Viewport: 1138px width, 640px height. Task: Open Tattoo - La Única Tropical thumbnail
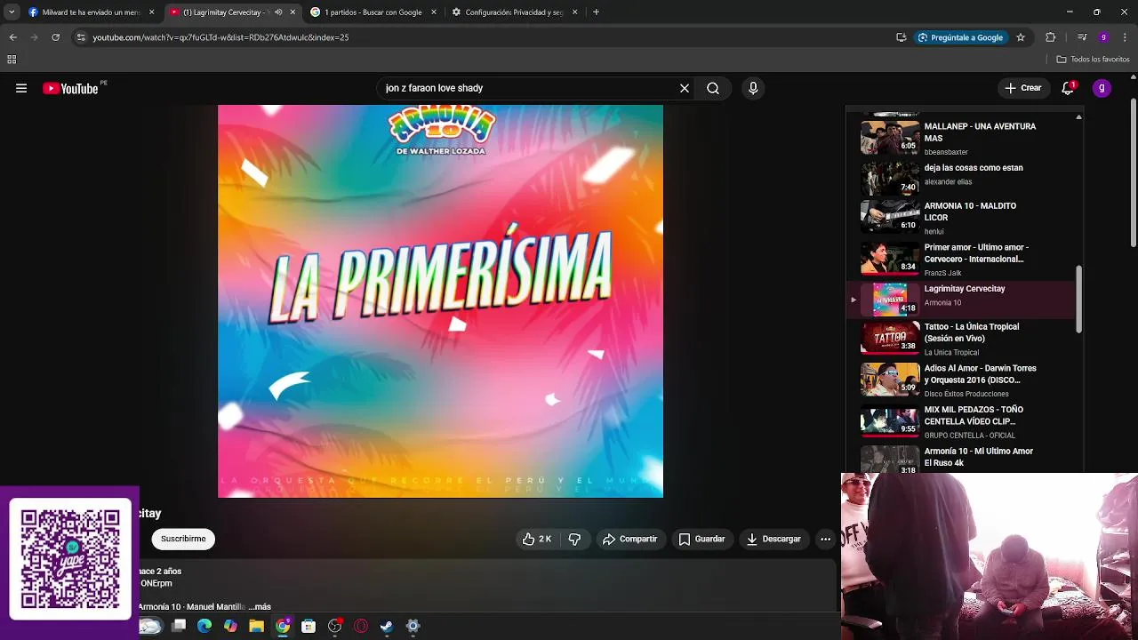[890, 338]
